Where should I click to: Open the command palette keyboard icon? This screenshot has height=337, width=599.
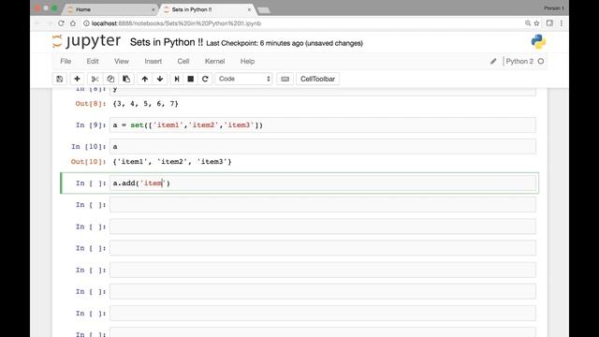tap(285, 79)
